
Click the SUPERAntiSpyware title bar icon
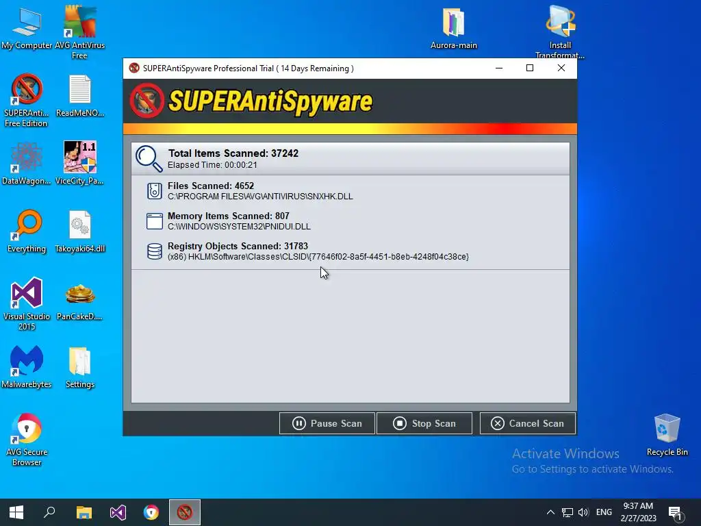click(x=134, y=68)
